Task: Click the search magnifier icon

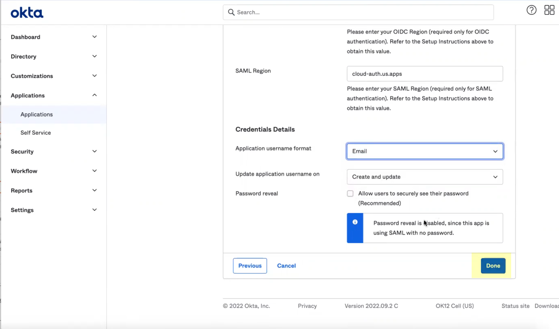Action: click(231, 12)
